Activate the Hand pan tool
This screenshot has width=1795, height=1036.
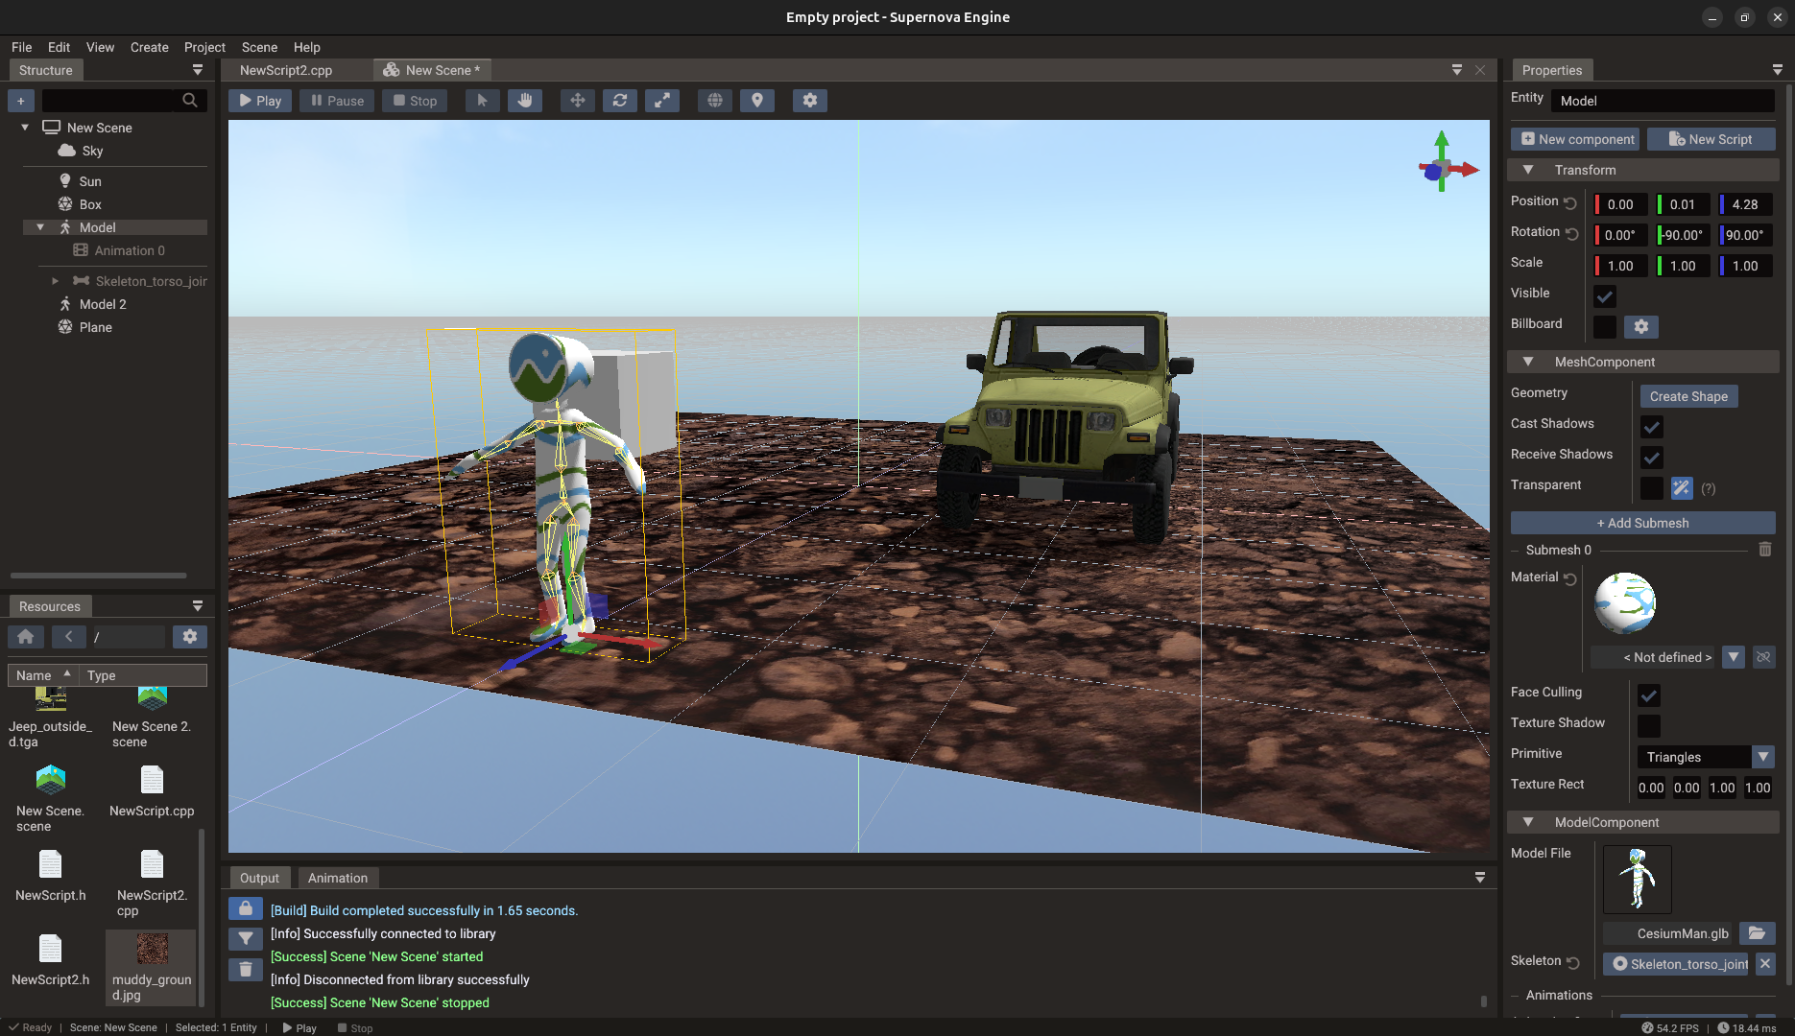pos(525,100)
